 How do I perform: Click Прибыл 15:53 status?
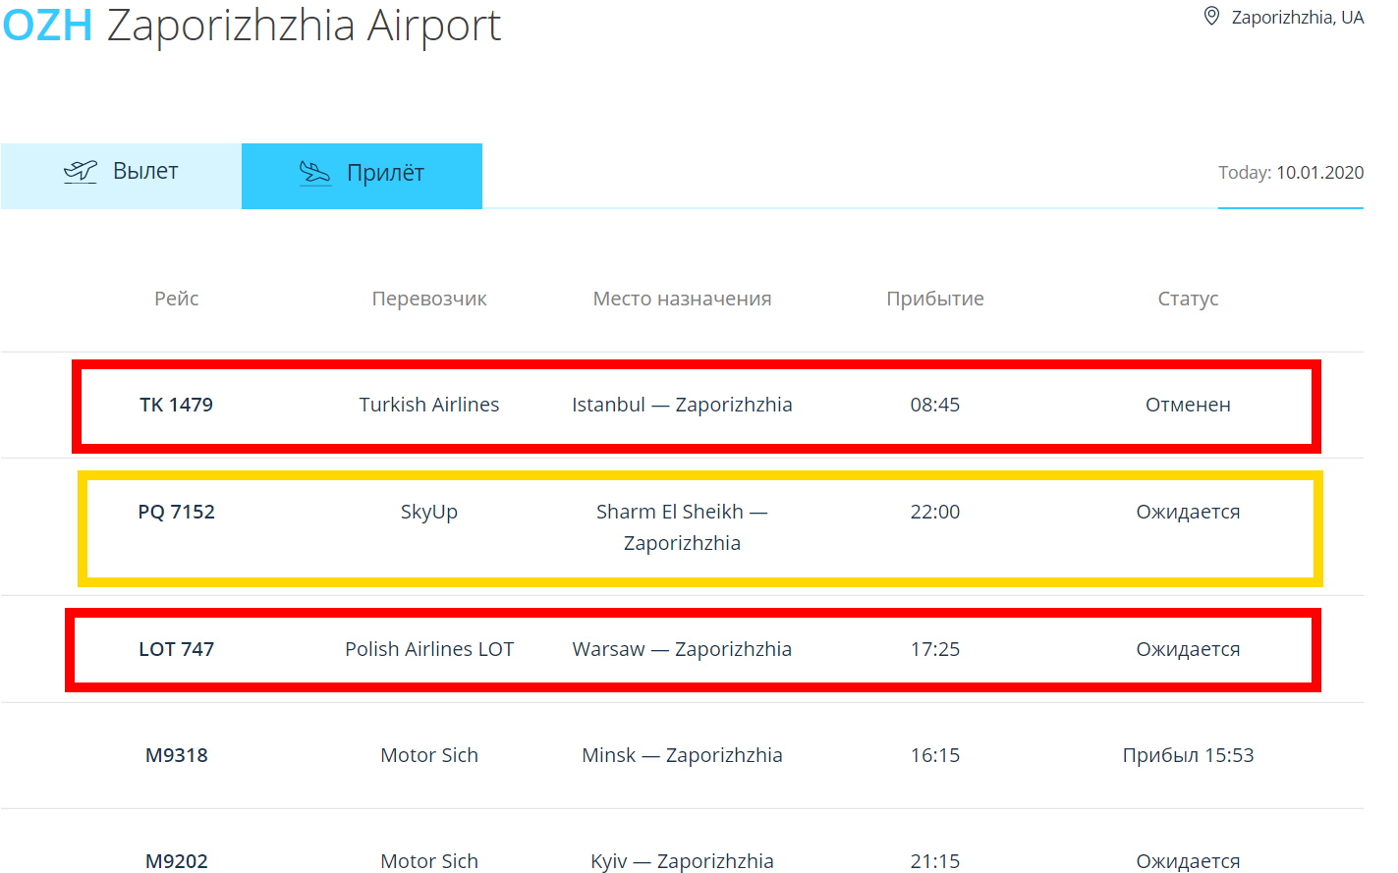coord(1188,755)
